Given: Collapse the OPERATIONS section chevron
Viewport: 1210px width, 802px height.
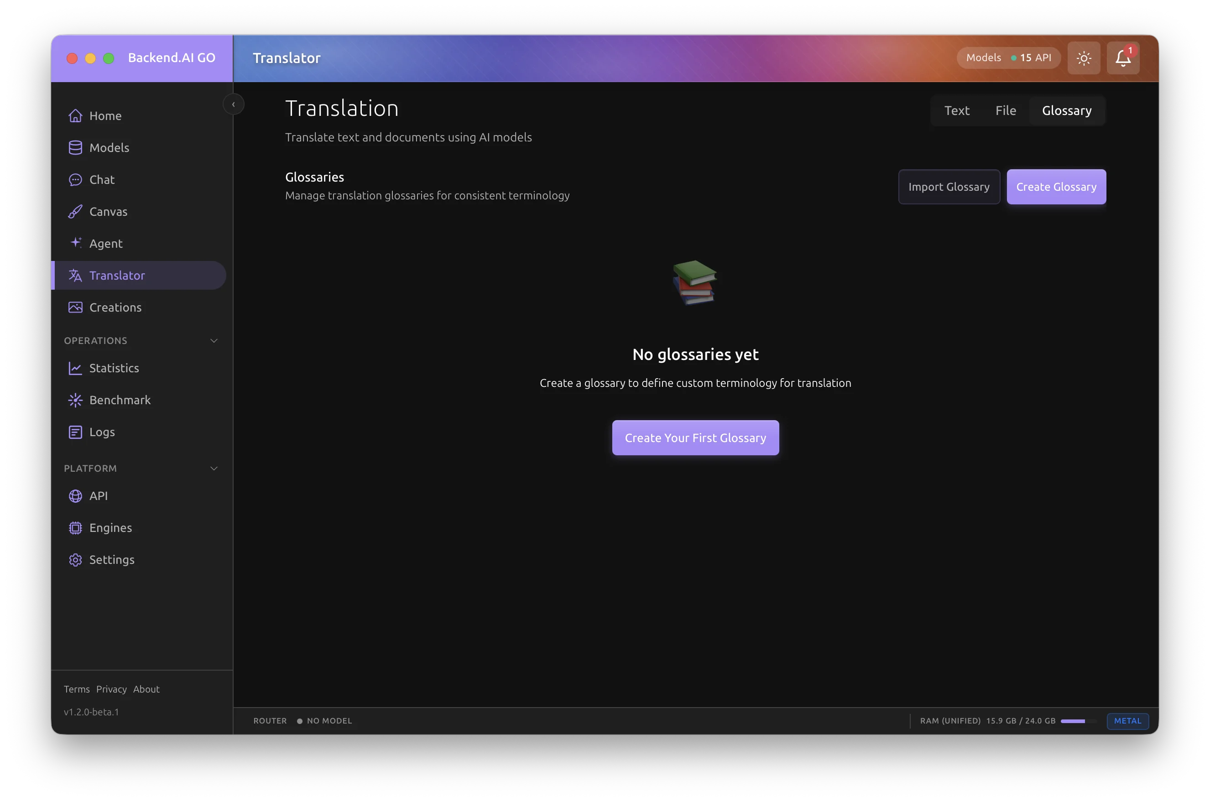Looking at the screenshot, I should (x=214, y=341).
